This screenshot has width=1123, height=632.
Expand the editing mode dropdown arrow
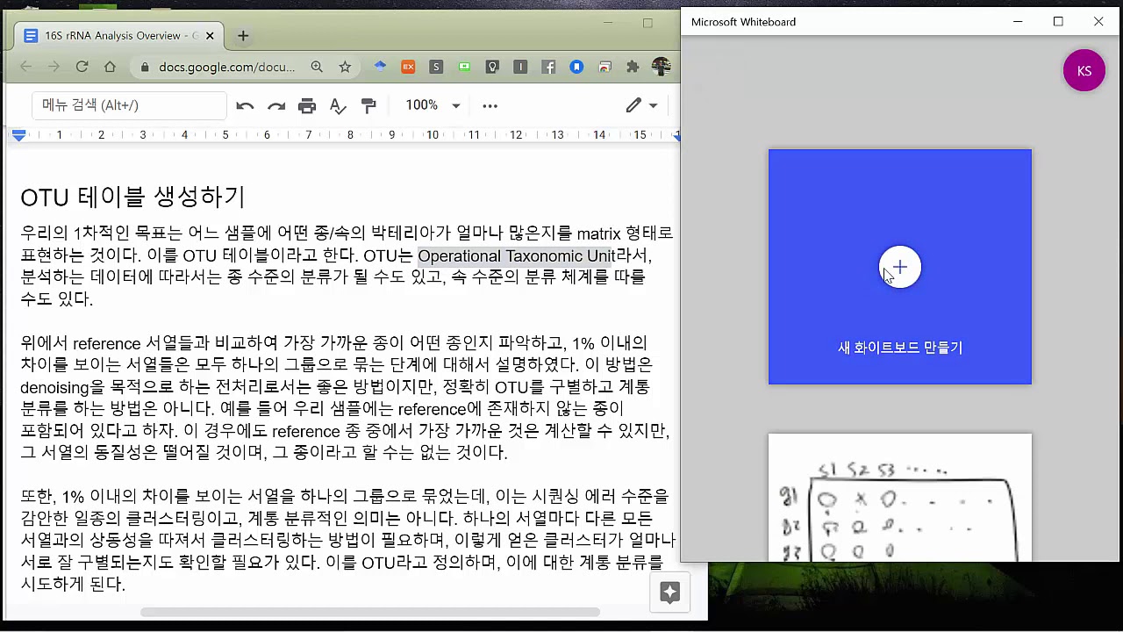pos(654,105)
